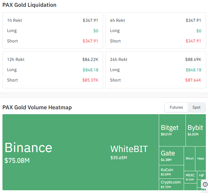
Task: Click 24h Long value $848.18
Action: (194, 70)
